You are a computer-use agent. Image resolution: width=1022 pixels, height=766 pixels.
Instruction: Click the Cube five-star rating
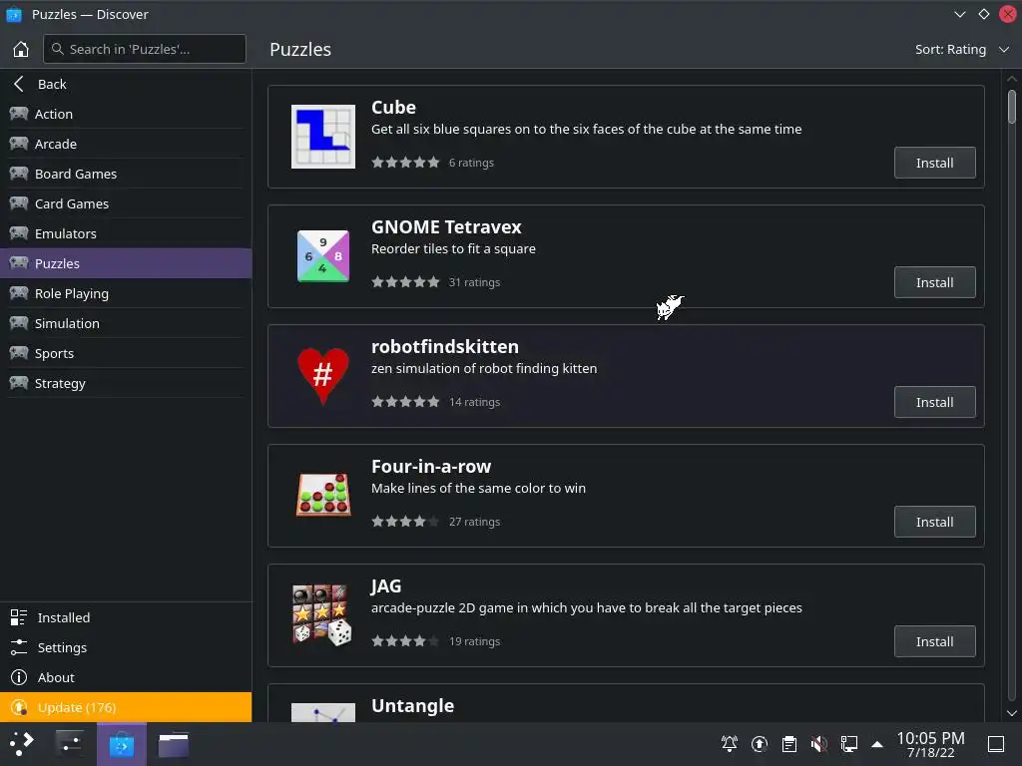(405, 163)
